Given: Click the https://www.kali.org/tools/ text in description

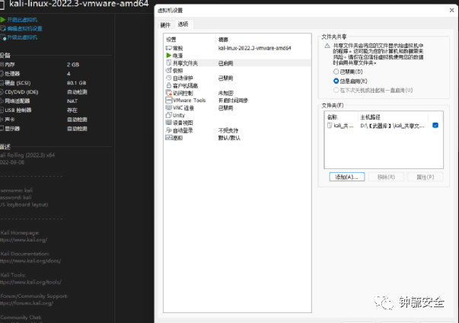Looking at the screenshot, I should 30,283.
